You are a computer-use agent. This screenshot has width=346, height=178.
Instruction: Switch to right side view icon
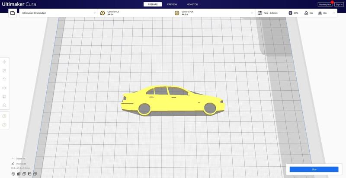click(35, 174)
